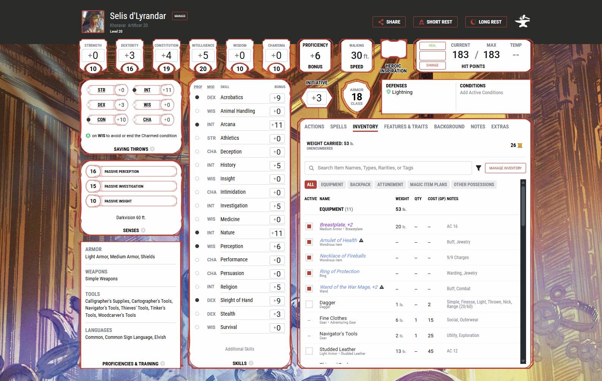Click the Perception proficiency dot
602x381 pixels.
coord(197,246)
